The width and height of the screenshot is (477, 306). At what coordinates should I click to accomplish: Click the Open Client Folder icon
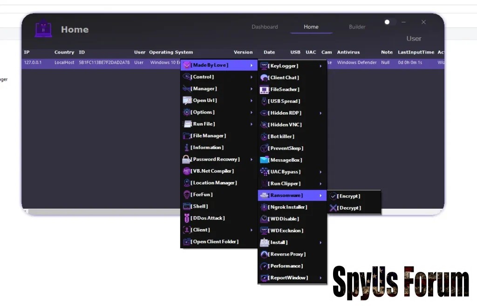point(187,242)
